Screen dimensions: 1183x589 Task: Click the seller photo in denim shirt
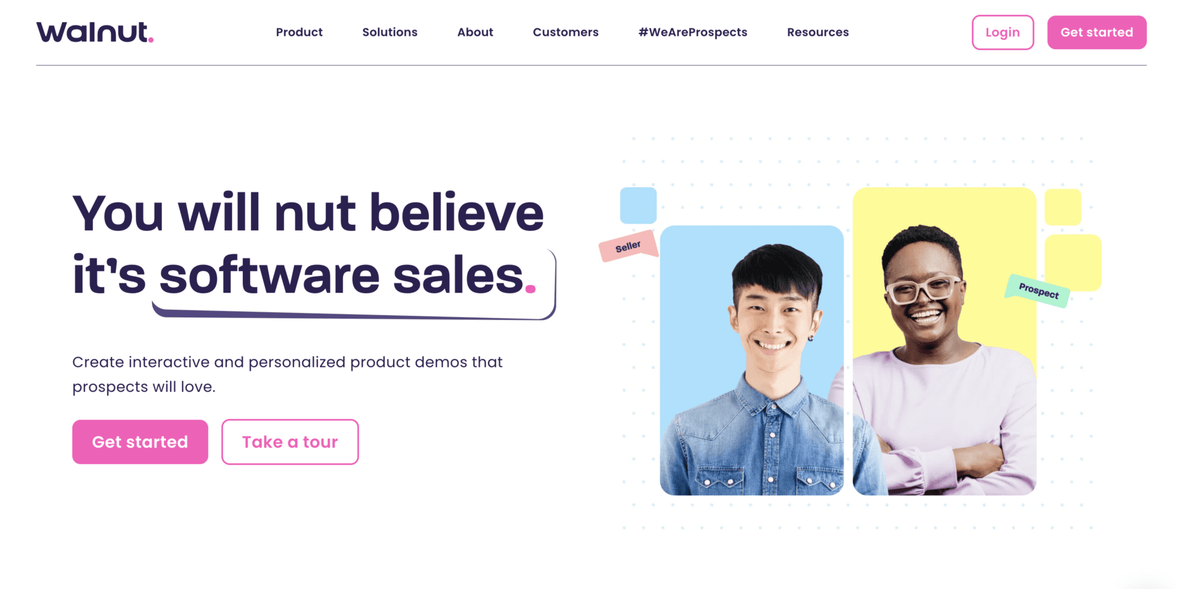pos(752,360)
